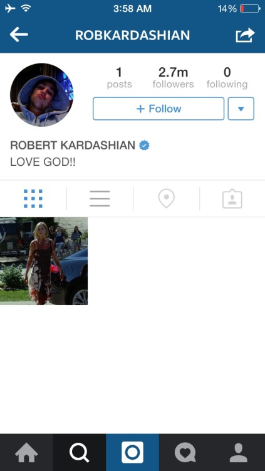Tap the share profile icon
This screenshot has height=471, width=265.
point(245,35)
